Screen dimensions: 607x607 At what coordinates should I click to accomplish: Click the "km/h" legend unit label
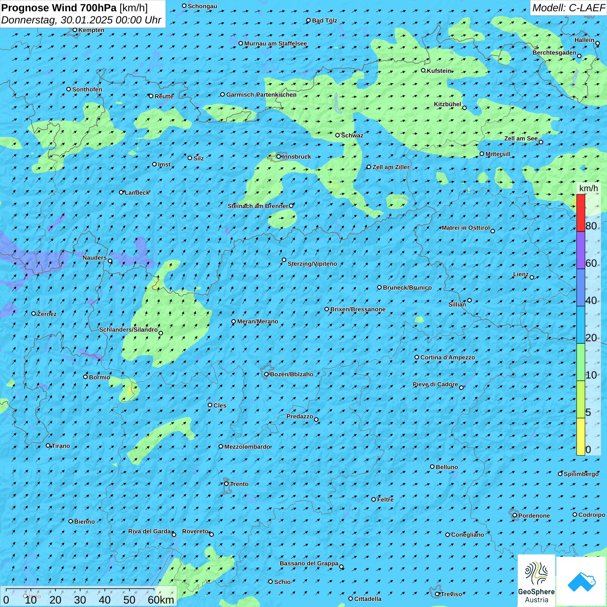click(x=588, y=188)
